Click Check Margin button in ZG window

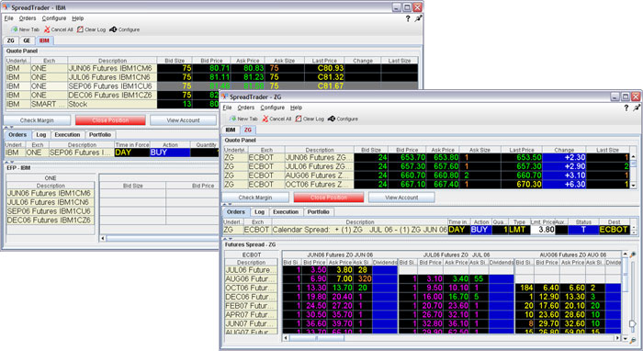coord(255,198)
